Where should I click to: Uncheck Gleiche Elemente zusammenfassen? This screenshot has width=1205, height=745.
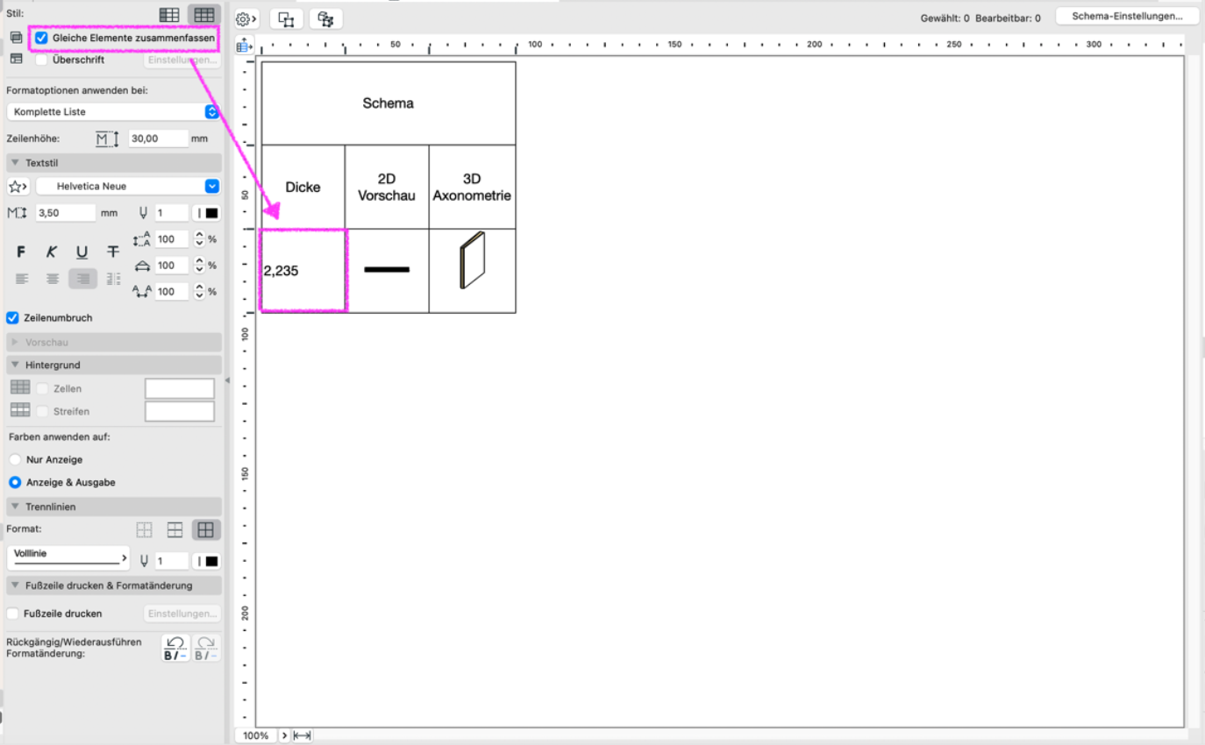41,38
